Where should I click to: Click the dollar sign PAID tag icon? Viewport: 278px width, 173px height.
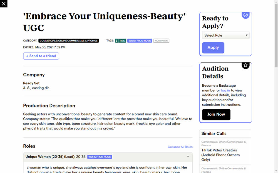(x=116, y=41)
